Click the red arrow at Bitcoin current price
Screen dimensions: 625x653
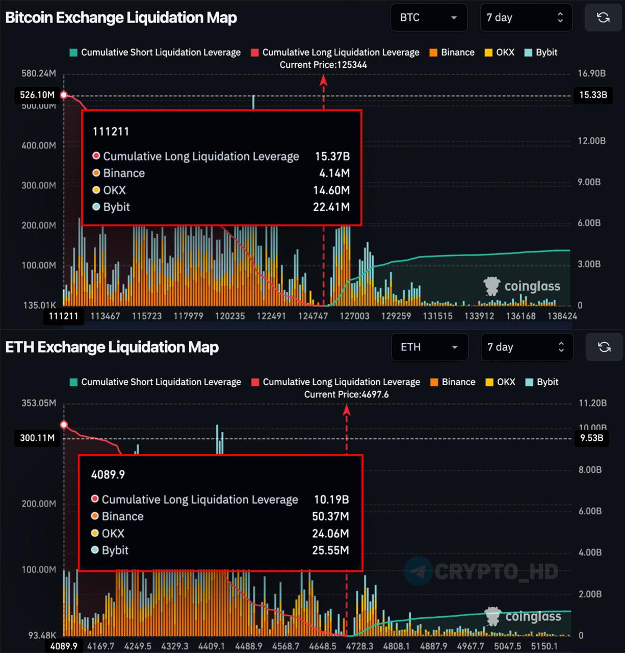pos(323,80)
